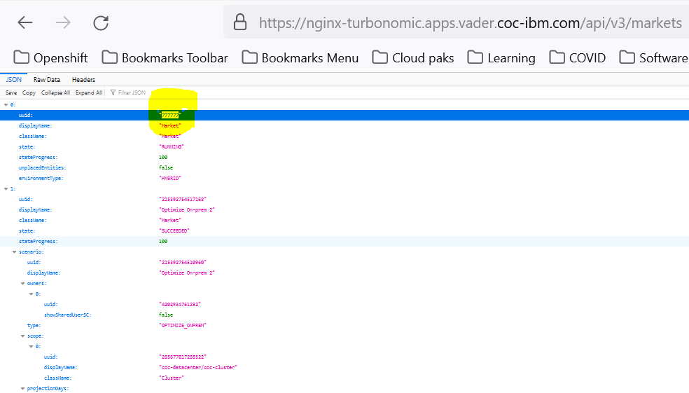Click the className "Cluster" value

(x=172, y=378)
